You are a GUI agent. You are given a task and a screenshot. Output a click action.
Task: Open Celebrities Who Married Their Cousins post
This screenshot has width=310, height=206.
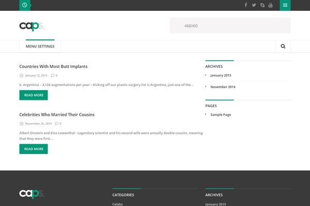pyautogui.click(x=57, y=115)
